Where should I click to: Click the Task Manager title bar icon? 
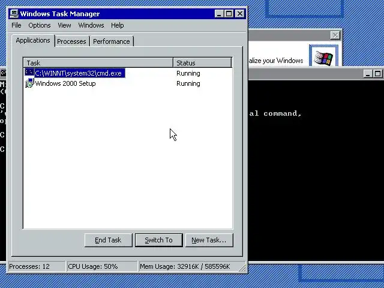click(x=14, y=13)
